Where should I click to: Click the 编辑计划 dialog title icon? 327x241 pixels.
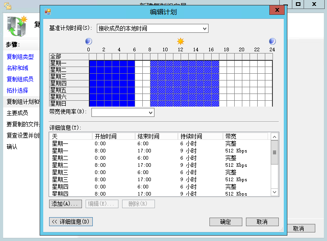48,12
